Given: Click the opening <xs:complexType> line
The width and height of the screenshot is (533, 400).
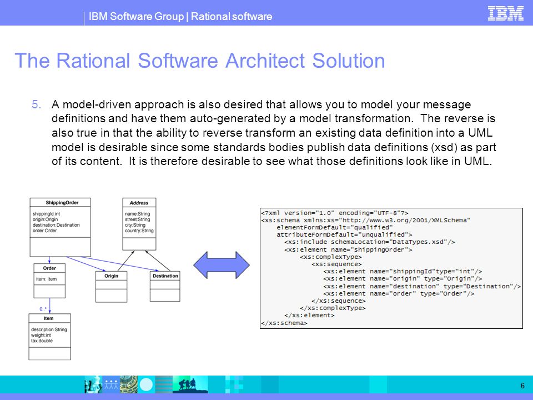Looking at the screenshot, I should pyautogui.click(x=331, y=257).
